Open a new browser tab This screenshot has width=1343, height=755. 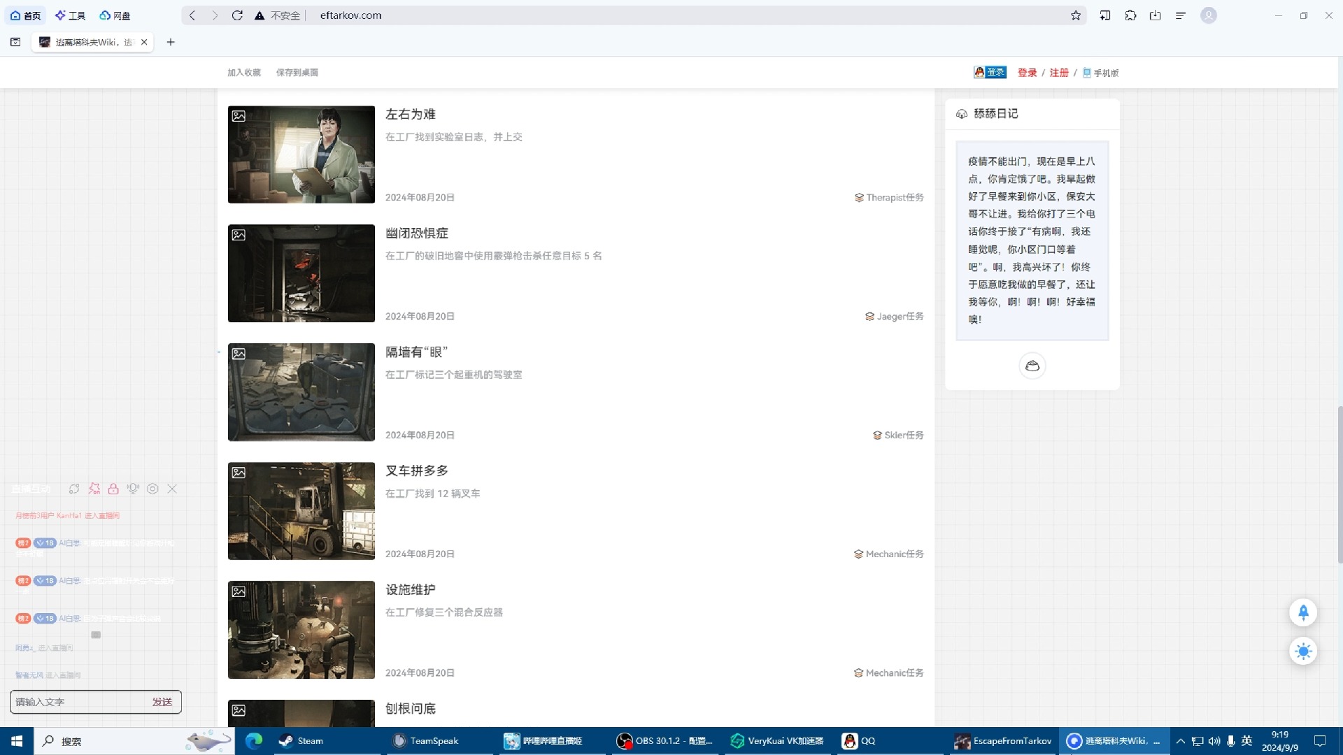pyautogui.click(x=171, y=42)
